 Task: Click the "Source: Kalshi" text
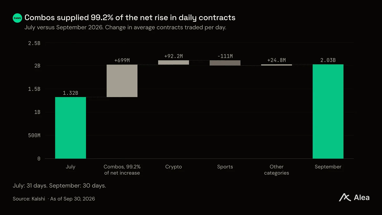point(29,199)
